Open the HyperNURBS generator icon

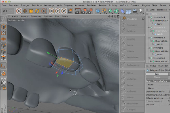[x=110, y=11]
